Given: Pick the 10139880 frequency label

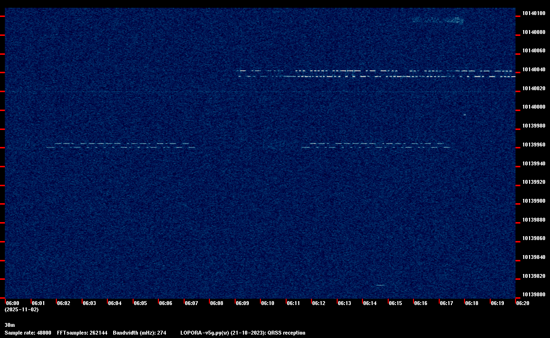Looking at the screenshot, I should tap(533, 220).
